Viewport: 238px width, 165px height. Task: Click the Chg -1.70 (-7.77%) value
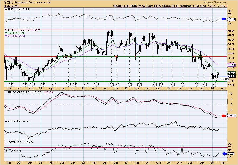212,6
